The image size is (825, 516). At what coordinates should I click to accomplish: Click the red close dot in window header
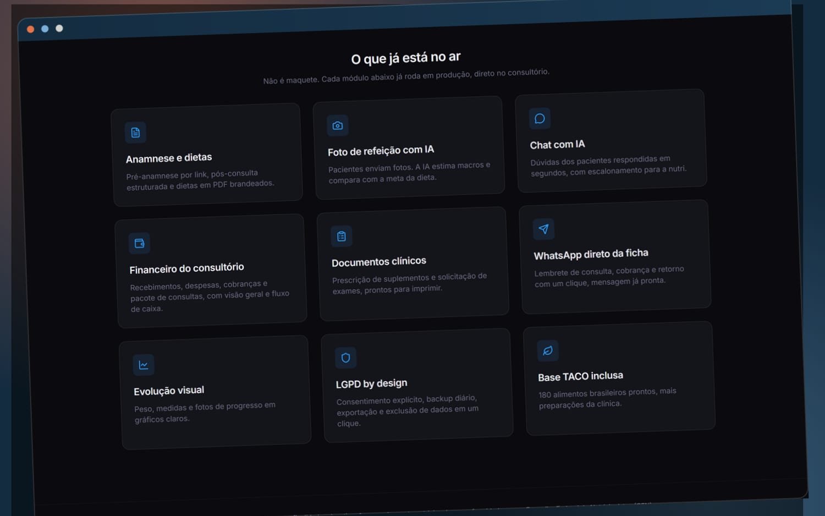31,29
